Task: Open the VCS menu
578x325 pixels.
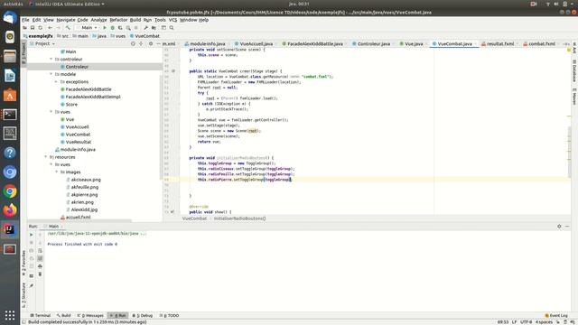Action: 172,20
